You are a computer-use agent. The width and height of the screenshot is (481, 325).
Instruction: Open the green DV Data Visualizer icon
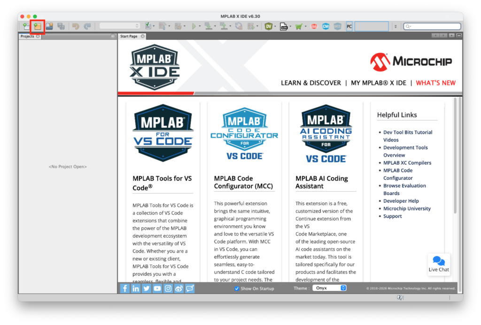pos(268,26)
